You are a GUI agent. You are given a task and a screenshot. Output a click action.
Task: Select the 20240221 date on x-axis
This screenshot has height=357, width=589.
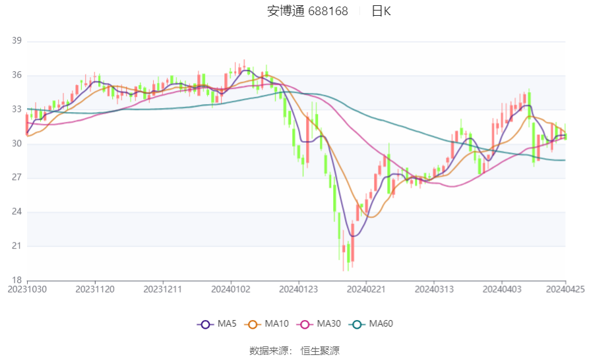[x=366, y=289]
